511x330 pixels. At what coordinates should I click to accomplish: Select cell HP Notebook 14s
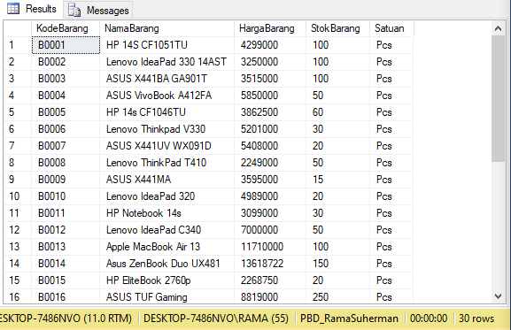[166, 213]
